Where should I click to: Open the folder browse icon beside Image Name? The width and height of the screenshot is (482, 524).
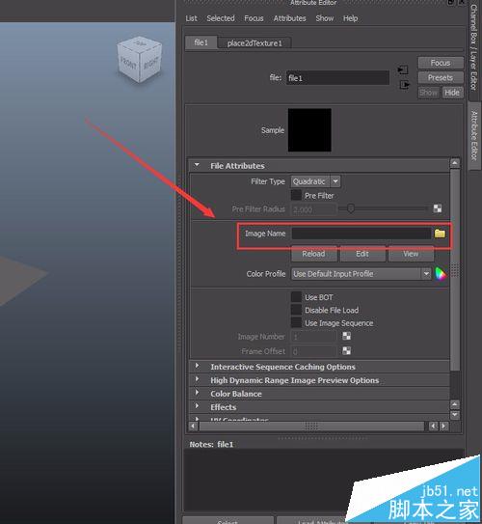click(x=440, y=234)
